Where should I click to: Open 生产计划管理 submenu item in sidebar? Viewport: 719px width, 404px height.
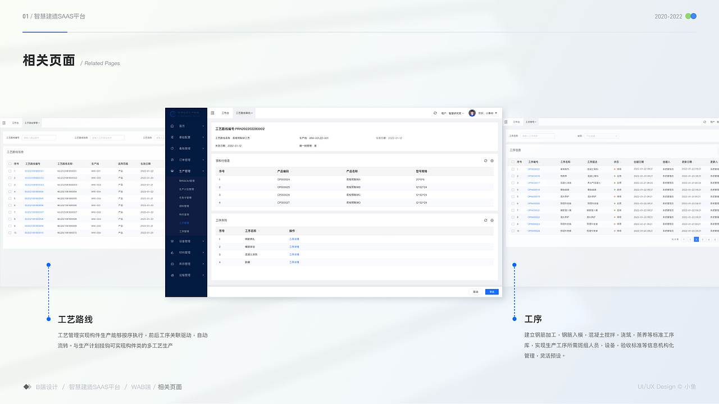pyautogui.click(x=186, y=189)
